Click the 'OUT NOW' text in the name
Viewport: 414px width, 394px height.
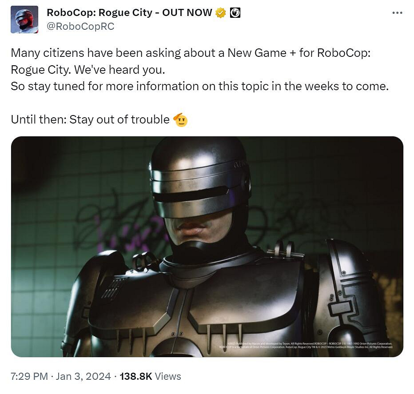point(187,13)
